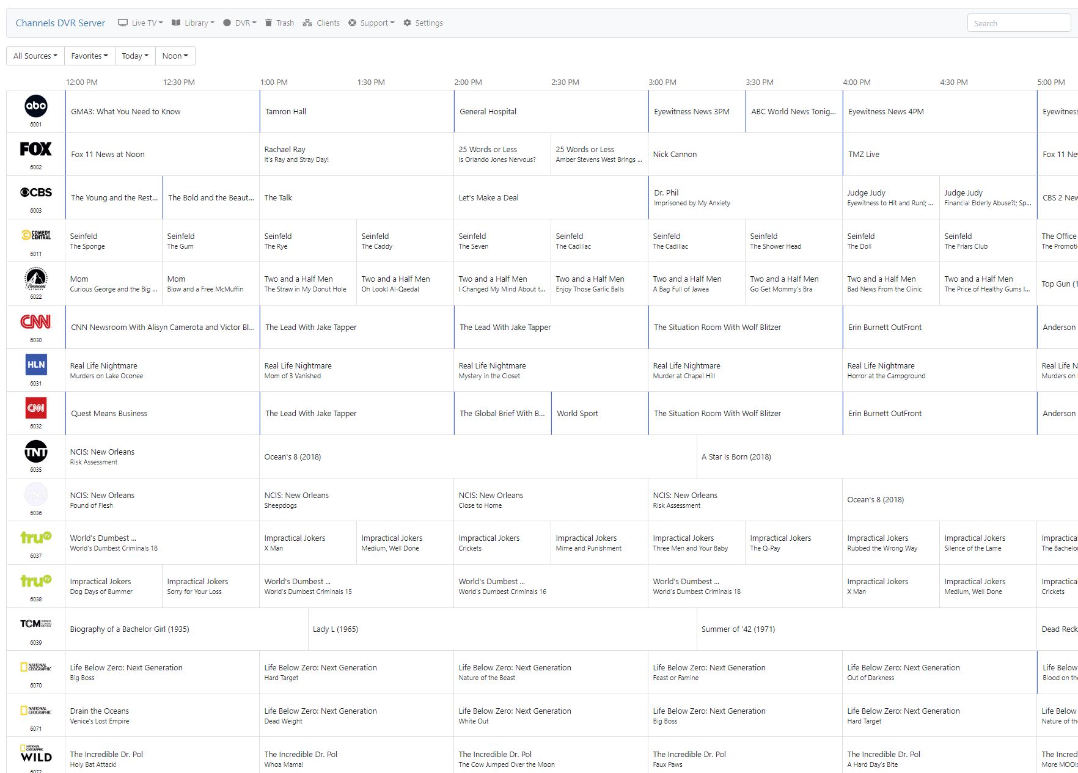Click the Paramount Network channel logo
The width and height of the screenshot is (1078, 773).
pos(35,279)
